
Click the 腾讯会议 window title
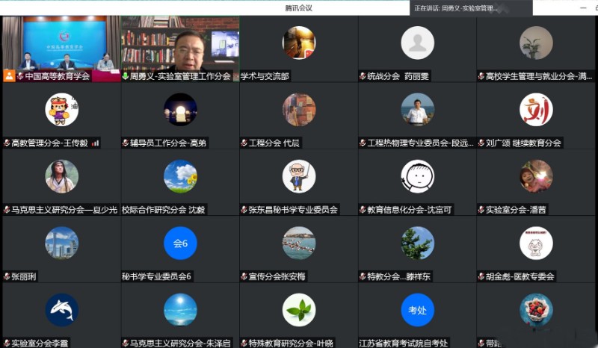pos(299,7)
